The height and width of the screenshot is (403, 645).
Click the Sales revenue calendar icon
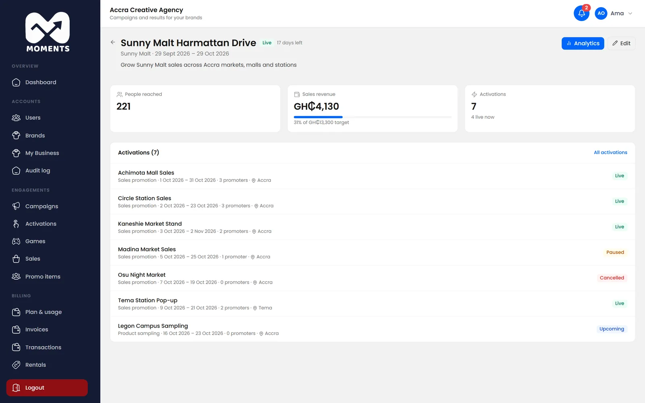pyautogui.click(x=297, y=94)
